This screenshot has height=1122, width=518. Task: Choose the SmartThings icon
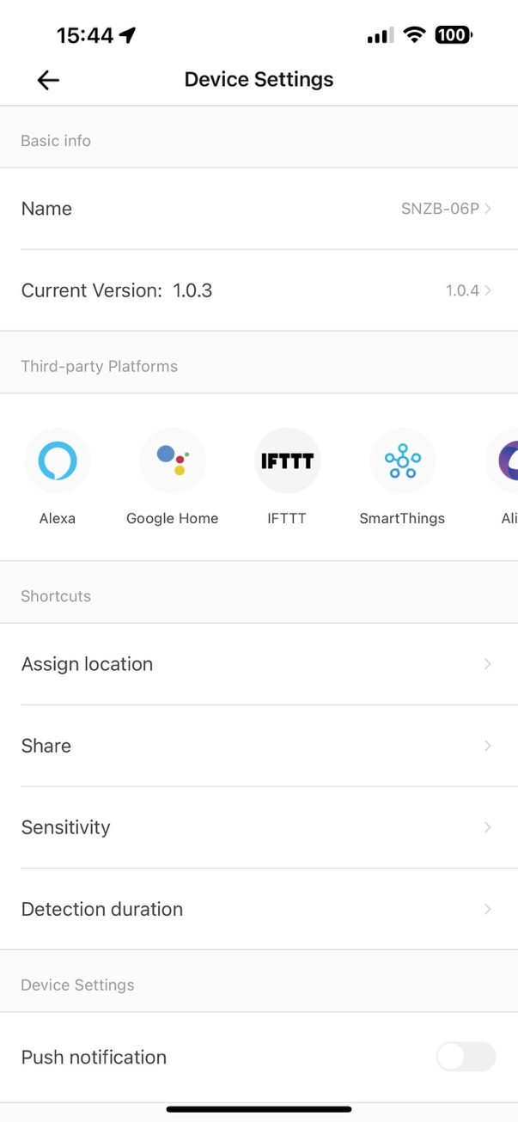pyautogui.click(x=402, y=460)
